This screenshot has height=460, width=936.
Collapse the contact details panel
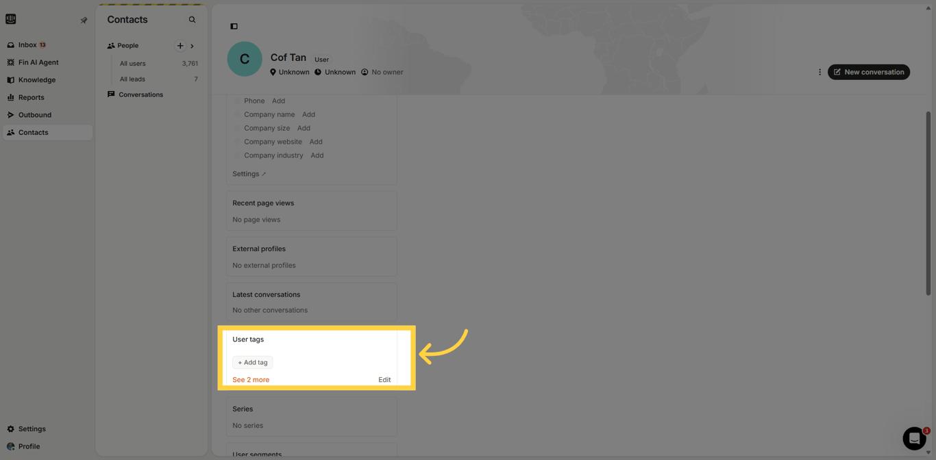click(234, 25)
